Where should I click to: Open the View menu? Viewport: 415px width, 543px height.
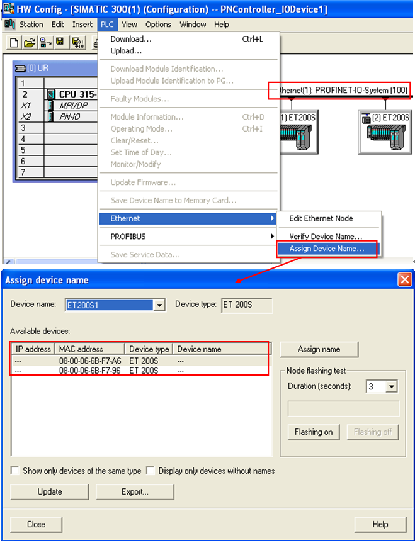(129, 25)
